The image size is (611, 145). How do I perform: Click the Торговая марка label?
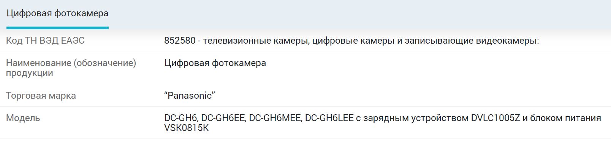pos(41,96)
